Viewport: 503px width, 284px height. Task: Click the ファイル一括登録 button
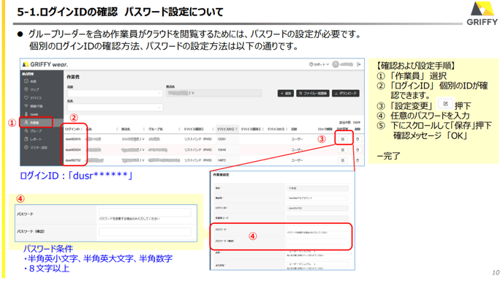[313, 93]
